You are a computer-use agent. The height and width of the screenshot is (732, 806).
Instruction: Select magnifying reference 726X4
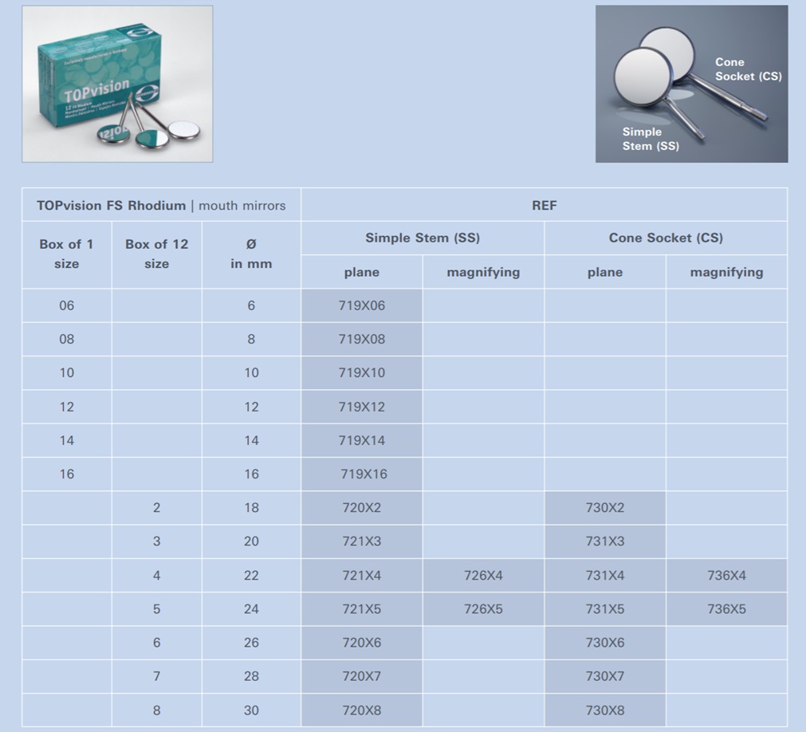[x=483, y=575]
